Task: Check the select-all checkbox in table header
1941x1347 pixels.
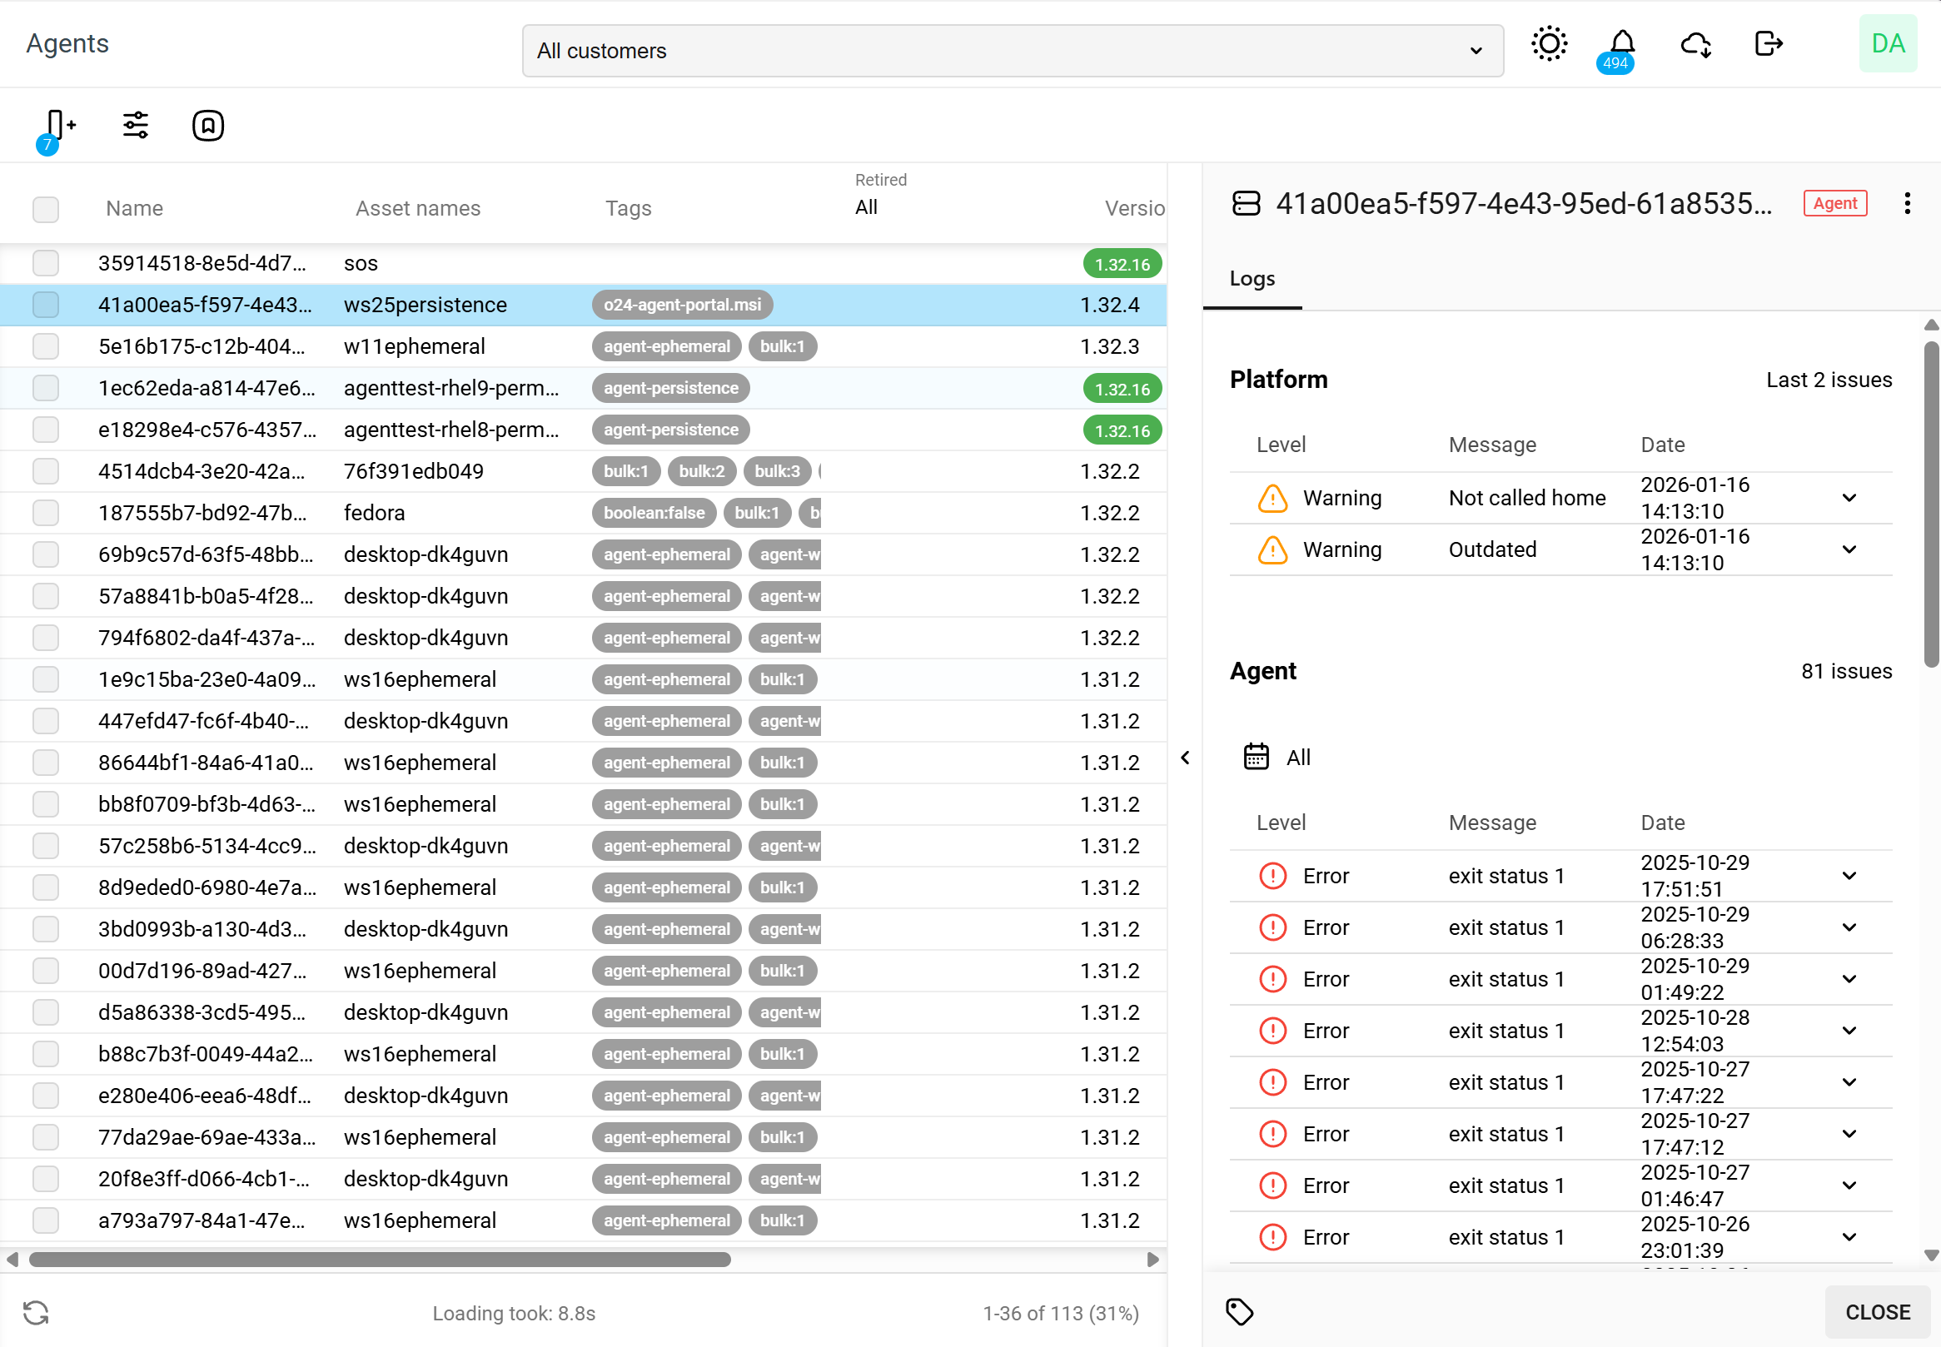Action: click(46, 208)
